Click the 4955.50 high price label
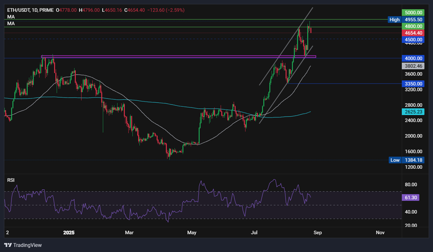This screenshot has height=252, width=433. (x=413, y=19)
